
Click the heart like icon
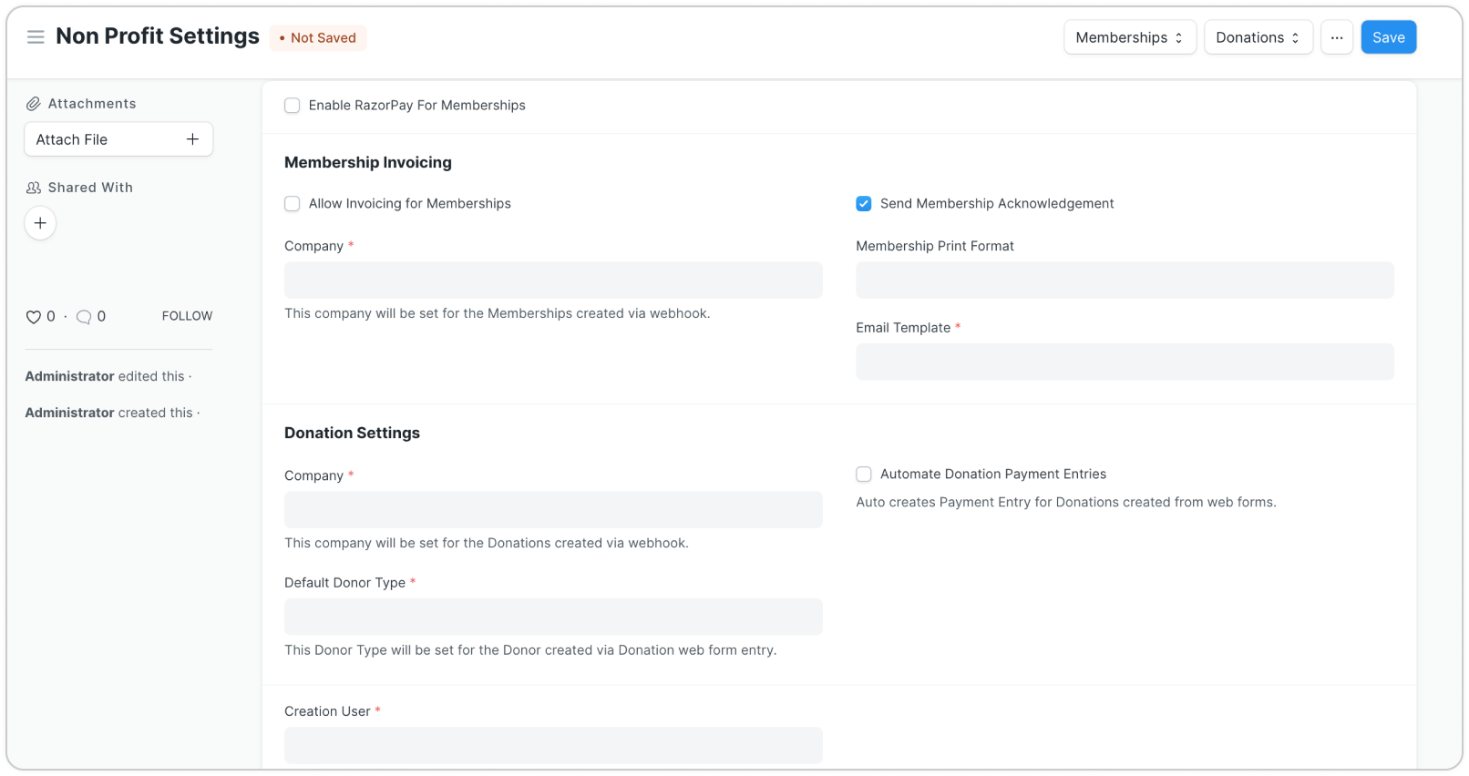pyautogui.click(x=34, y=317)
